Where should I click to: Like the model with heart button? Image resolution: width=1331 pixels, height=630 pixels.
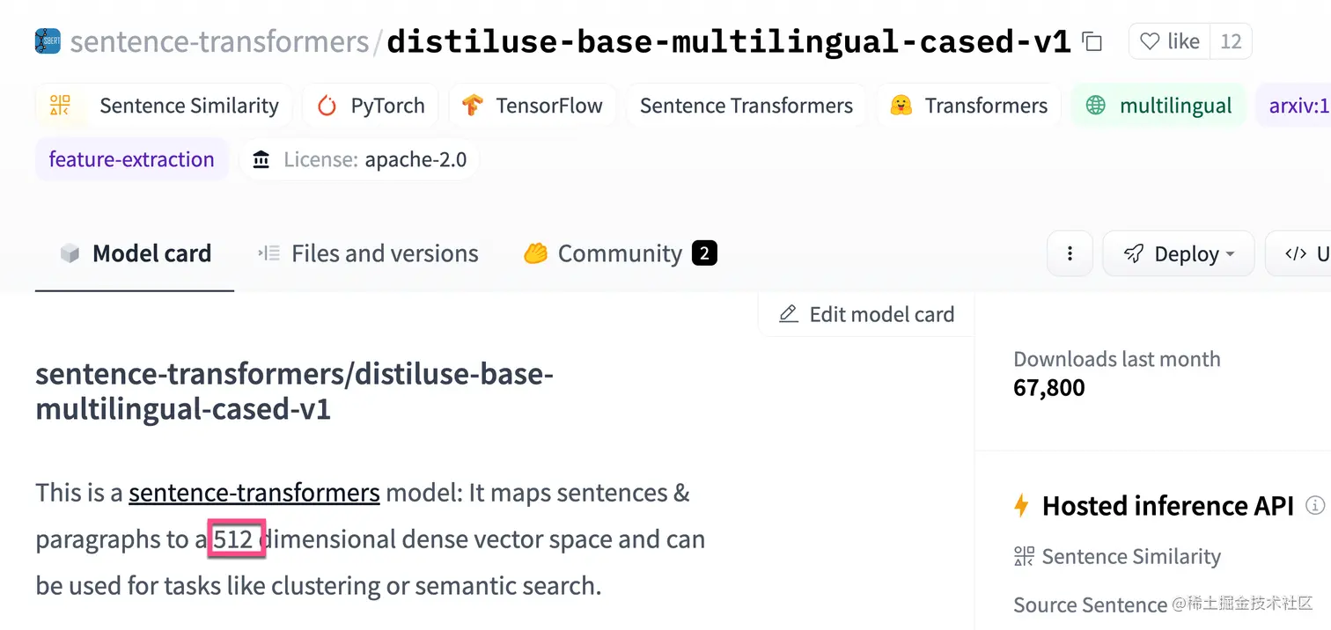tap(1169, 41)
